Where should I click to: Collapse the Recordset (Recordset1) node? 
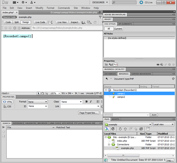click(106, 90)
